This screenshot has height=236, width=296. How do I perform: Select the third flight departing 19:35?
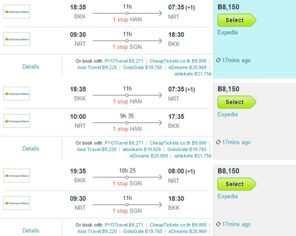coord(237,184)
